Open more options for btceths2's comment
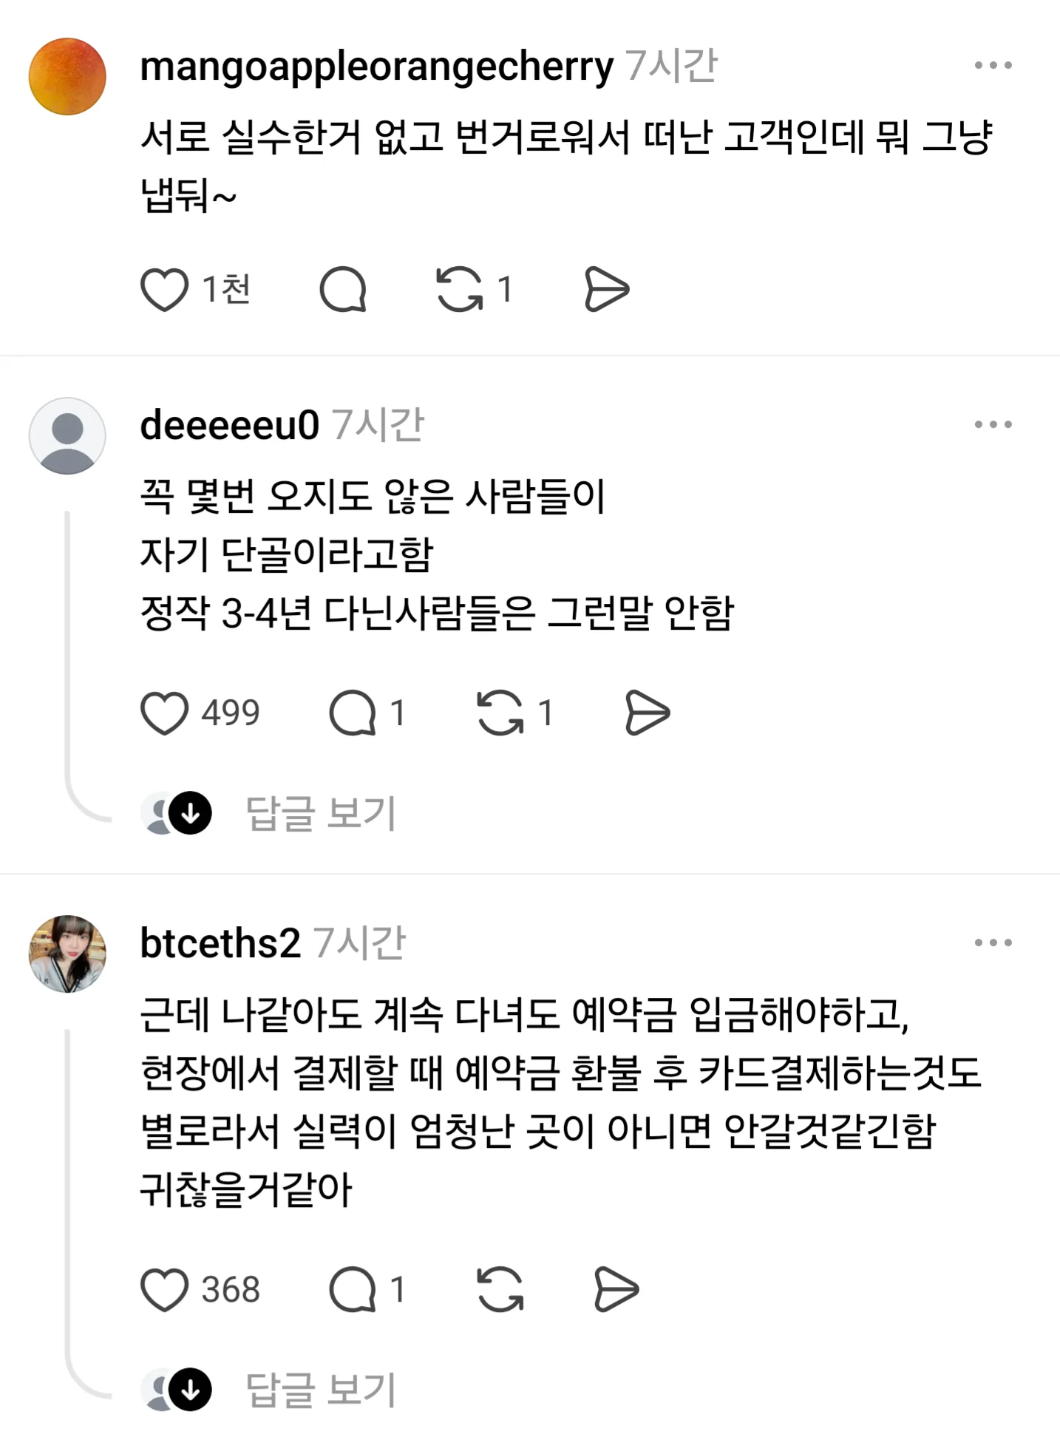 pos(993,942)
